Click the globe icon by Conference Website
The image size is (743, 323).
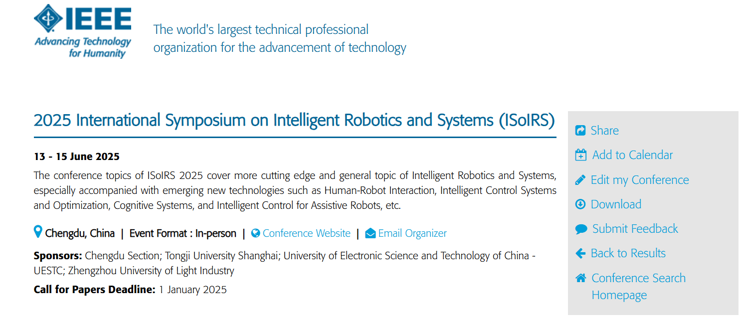[256, 233]
